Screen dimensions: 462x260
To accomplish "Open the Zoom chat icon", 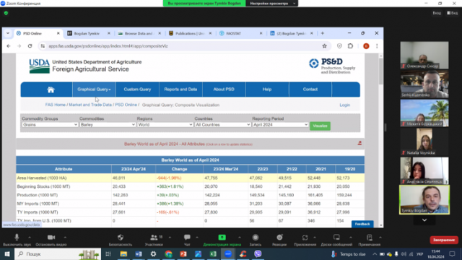I will pyautogui.click(x=187, y=238).
